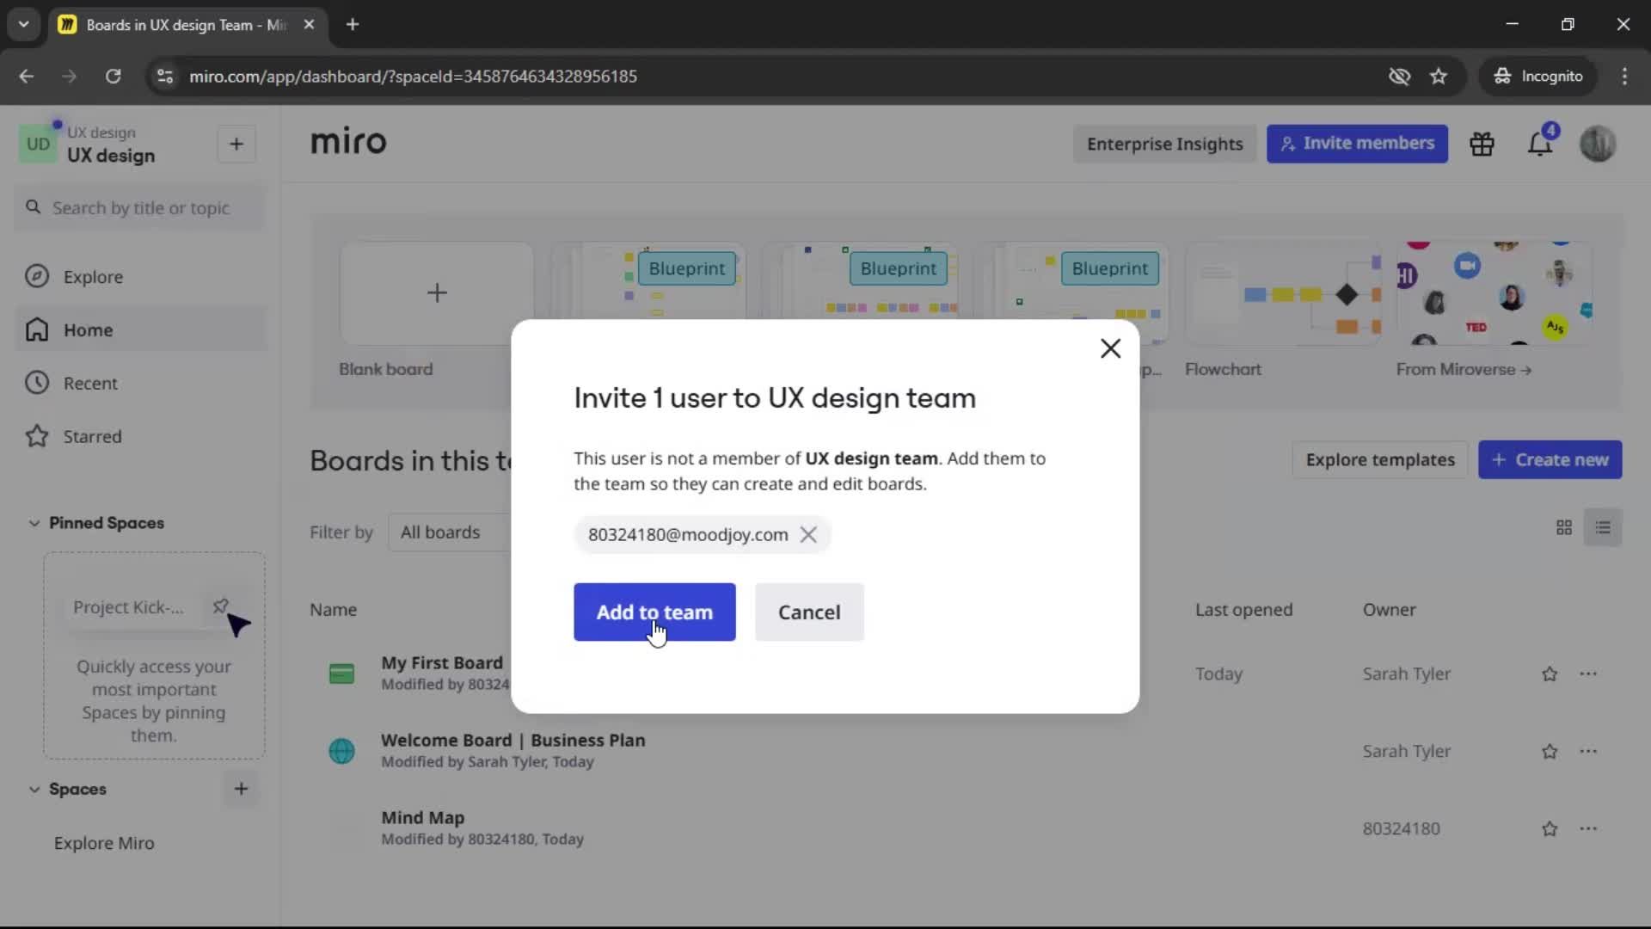Go back in browser
Viewport: 1651px width, 929px height.
[x=27, y=76]
